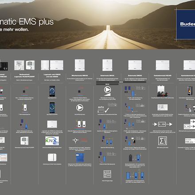
Task: Click the dark SM200 range bar
Action: 121,82
